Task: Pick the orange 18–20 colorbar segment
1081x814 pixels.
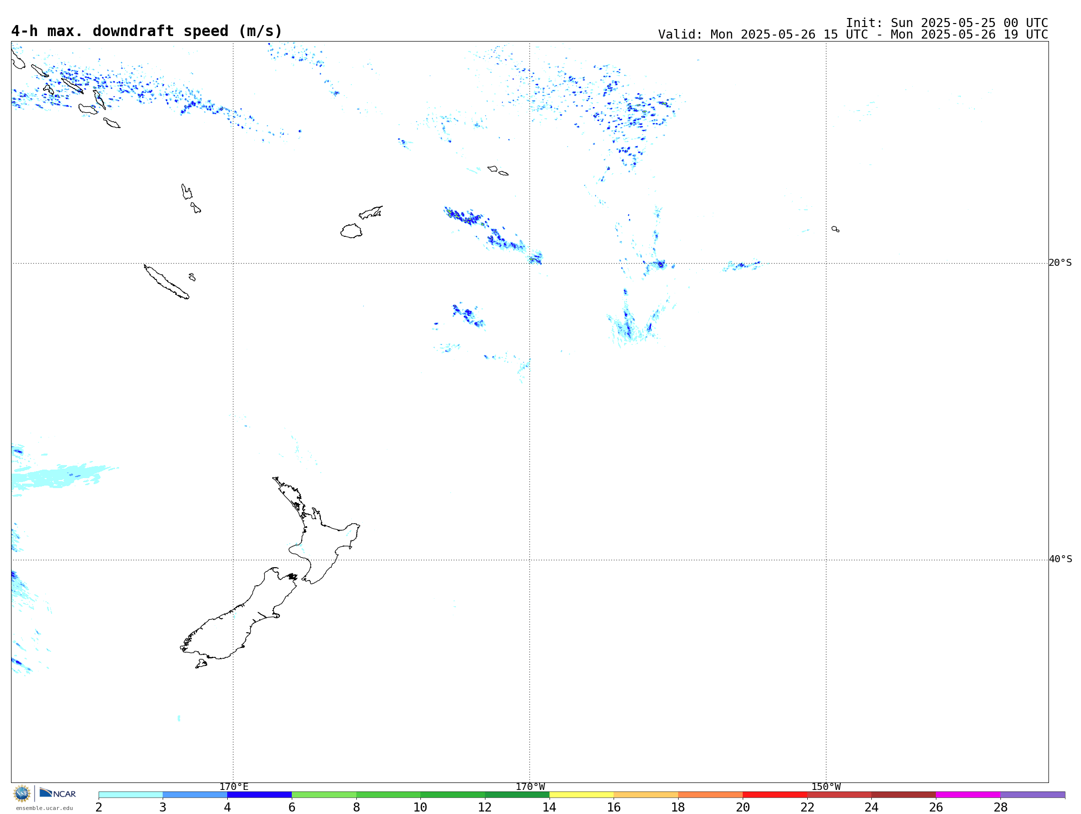Action: [x=710, y=795]
